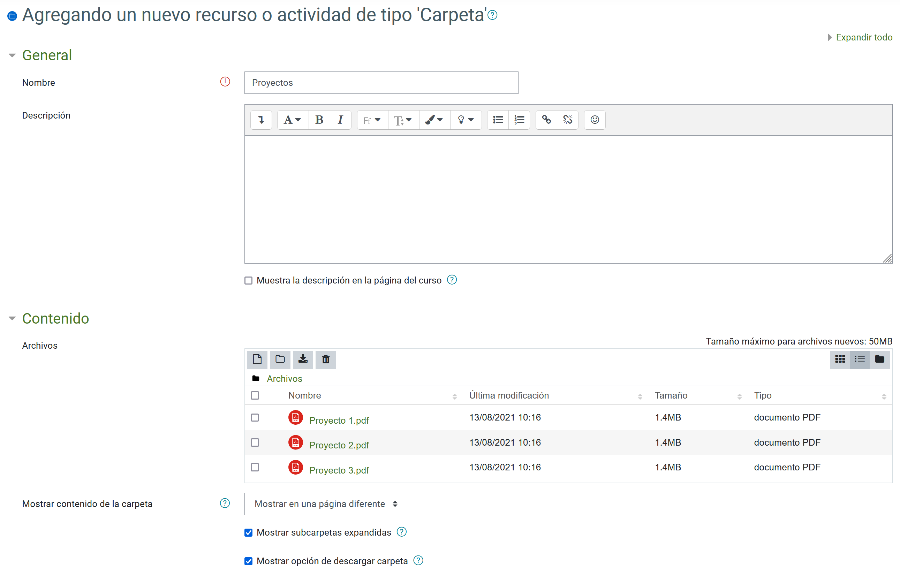900x575 pixels.
Task: Enable Muestra la descripción en la página checkbox
Action: tap(249, 280)
